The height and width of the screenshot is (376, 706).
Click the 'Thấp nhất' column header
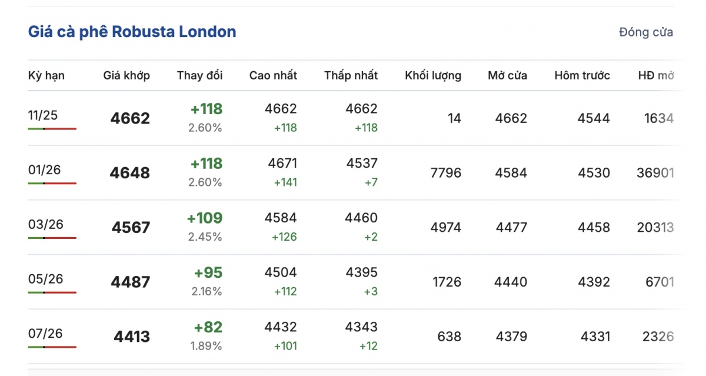pos(351,75)
